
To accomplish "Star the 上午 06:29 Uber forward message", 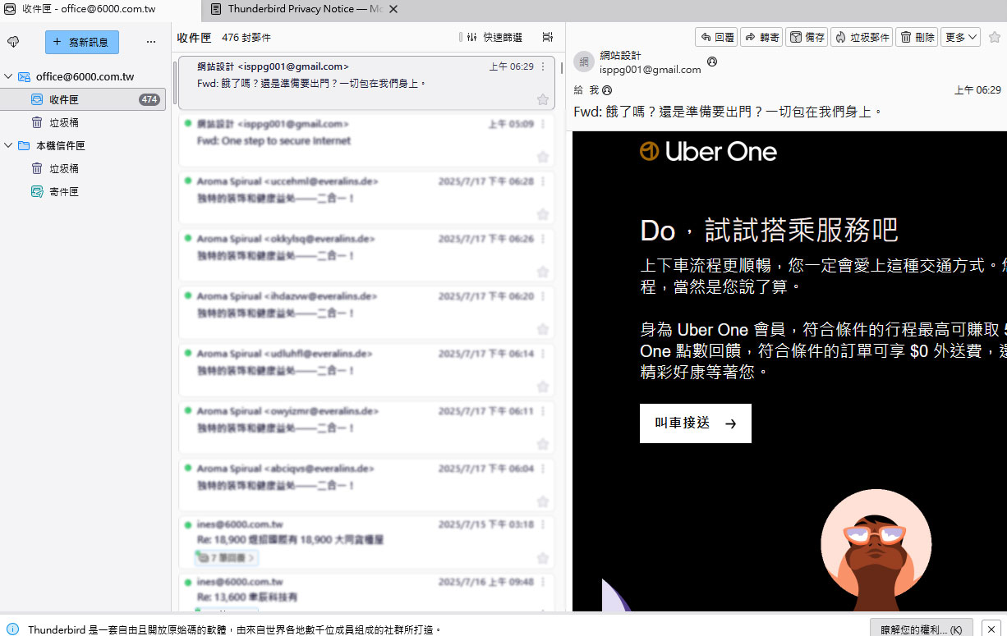I will tap(542, 99).
